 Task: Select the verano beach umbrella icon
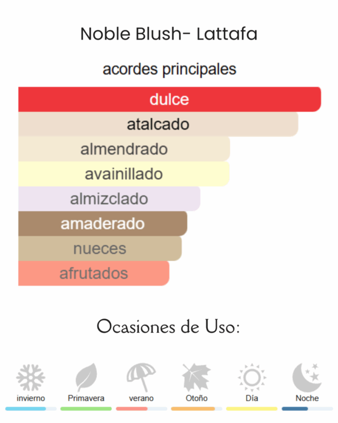click(x=141, y=377)
